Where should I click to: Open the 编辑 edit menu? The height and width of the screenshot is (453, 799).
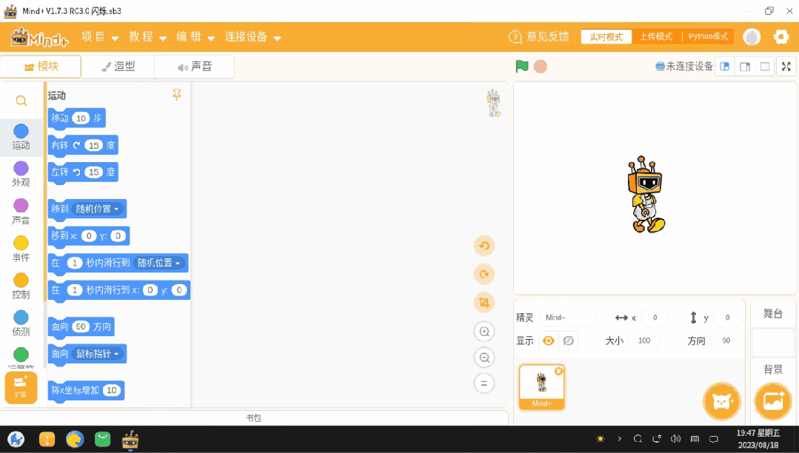coord(195,37)
